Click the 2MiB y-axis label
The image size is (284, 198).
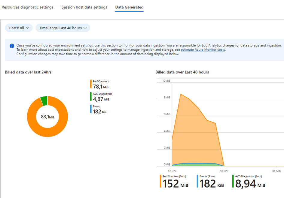(x=167, y=148)
